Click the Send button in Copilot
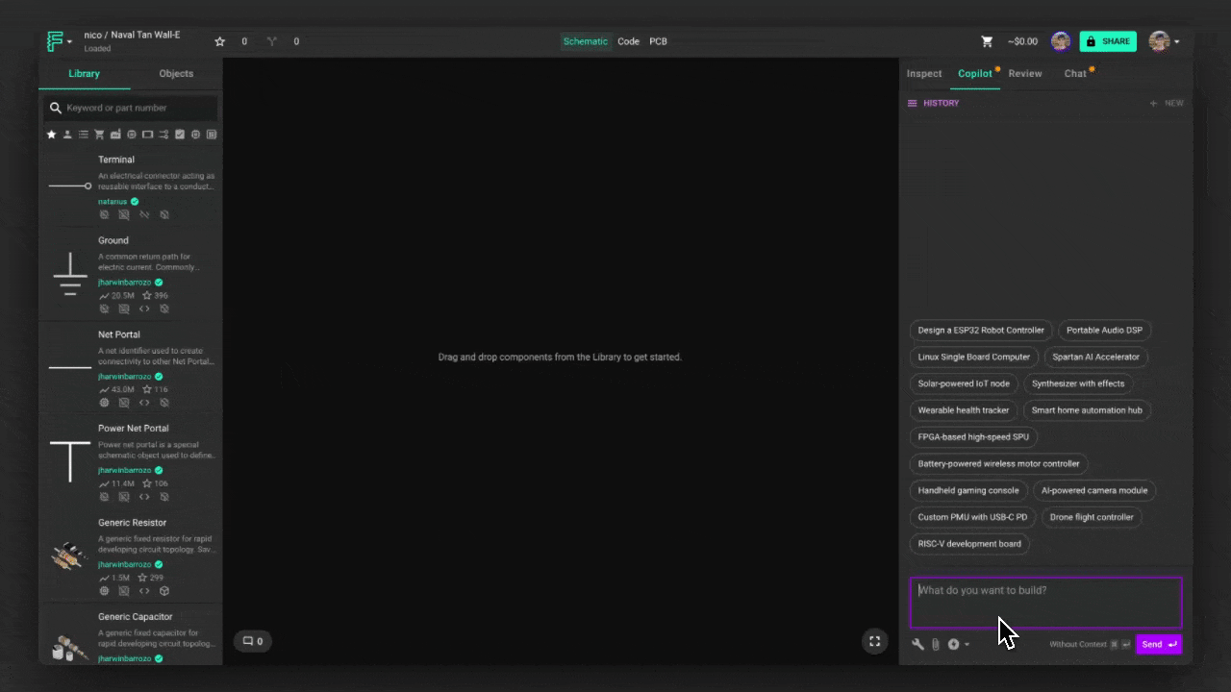The image size is (1231, 692). (x=1158, y=644)
